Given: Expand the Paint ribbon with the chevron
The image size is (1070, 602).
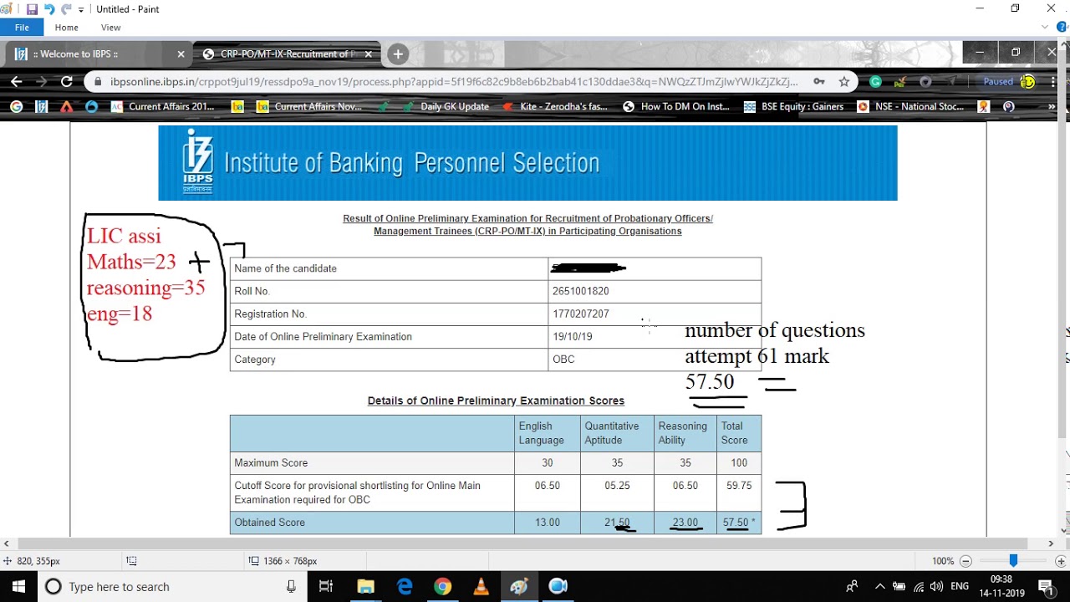Looking at the screenshot, I should [1045, 28].
